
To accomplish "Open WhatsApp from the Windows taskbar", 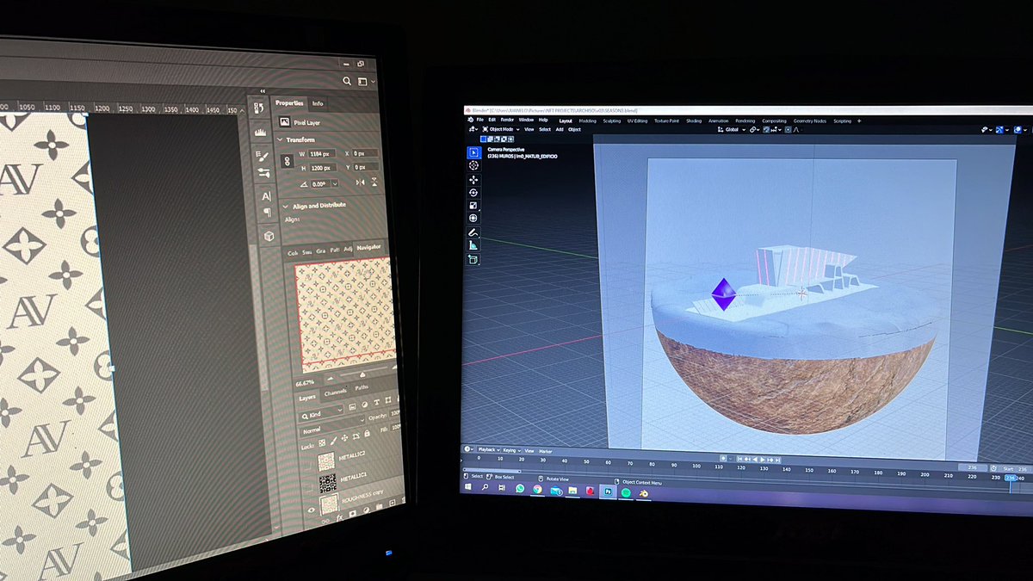I will click(520, 489).
